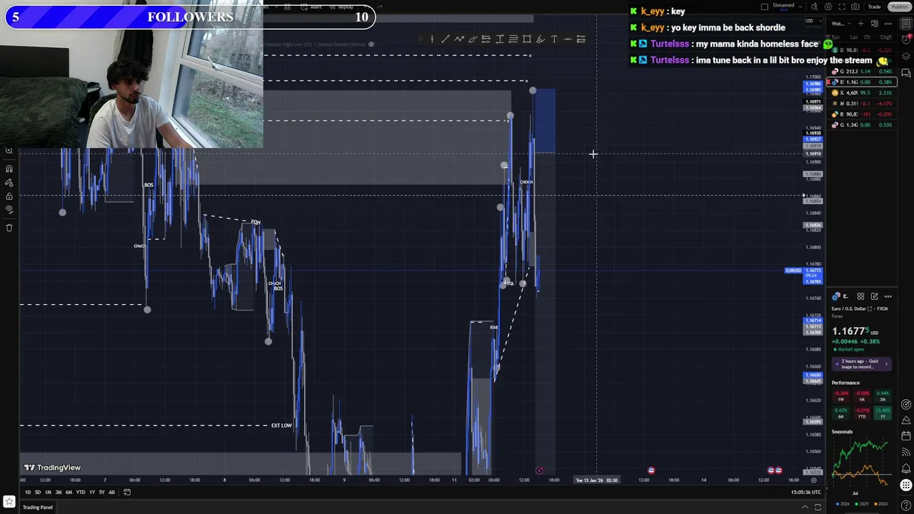Set date range to 1M
Image resolution: width=914 pixels, height=514 pixels.
(48, 493)
